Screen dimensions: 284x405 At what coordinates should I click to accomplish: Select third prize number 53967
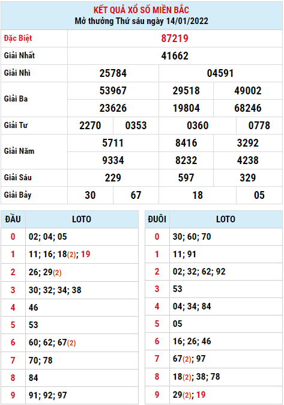pos(113,91)
